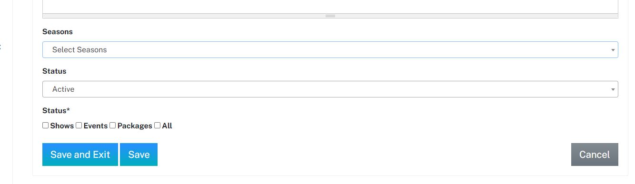Image resolution: width=635 pixels, height=184 pixels.
Task: Click the Save button
Action: coord(139,155)
